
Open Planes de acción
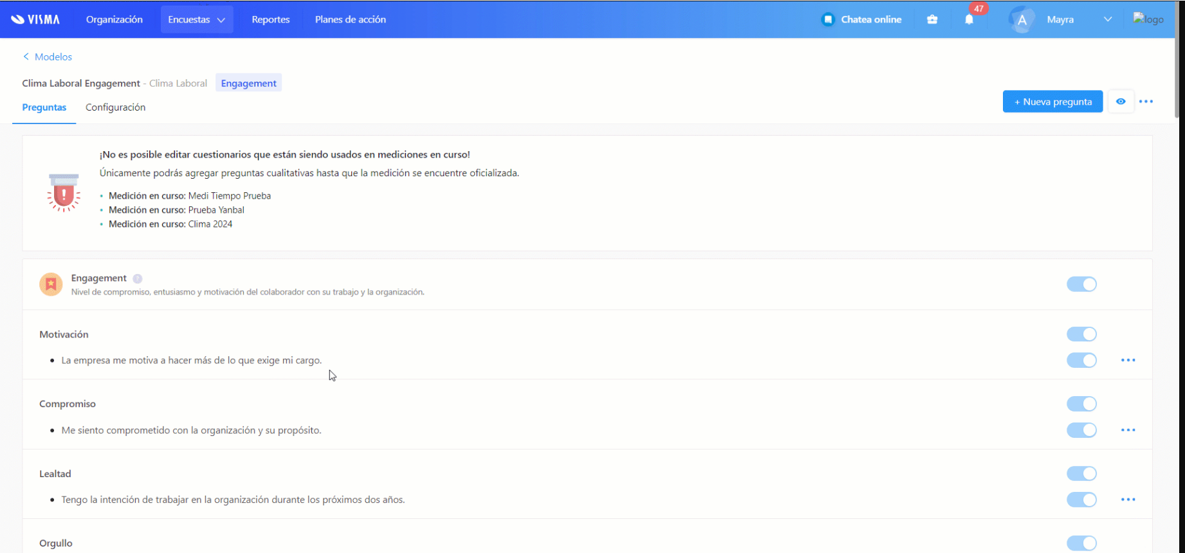(x=351, y=19)
